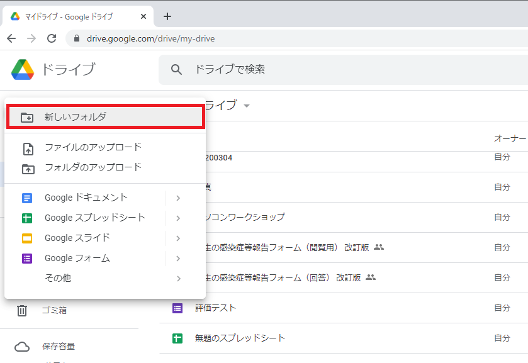The height and width of the screenshot is (363, 528).
Task: Reload the page with the refresh icon
Action: [x=52, y=38]
